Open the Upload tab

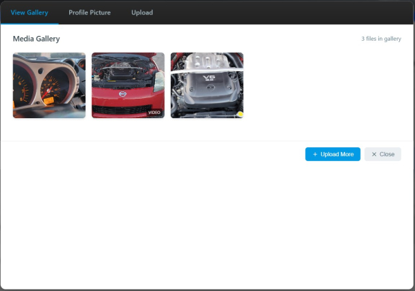142,12
